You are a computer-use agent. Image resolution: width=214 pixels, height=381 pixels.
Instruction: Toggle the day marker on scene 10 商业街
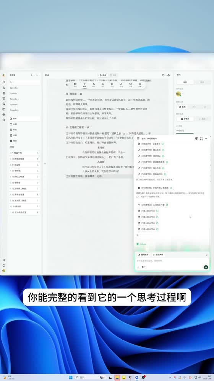tap(37, 206)
